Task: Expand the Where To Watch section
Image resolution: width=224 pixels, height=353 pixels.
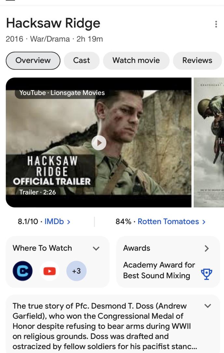Action: pos(96,248)
